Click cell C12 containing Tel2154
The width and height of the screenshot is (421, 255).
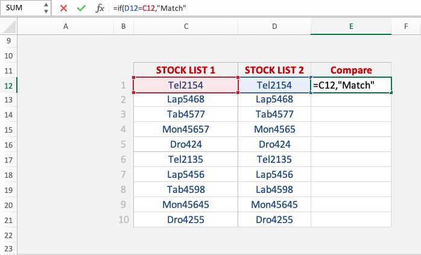click(186, 85)
